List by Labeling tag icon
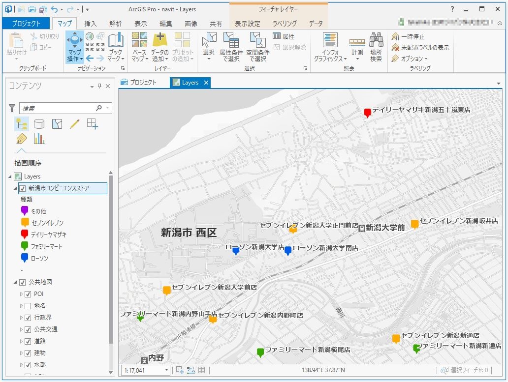 pos(21,139)
